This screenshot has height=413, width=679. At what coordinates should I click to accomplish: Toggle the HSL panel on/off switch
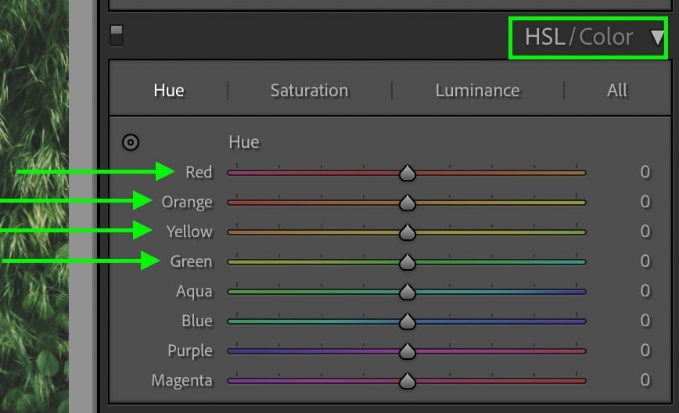(x=117, y=35)
